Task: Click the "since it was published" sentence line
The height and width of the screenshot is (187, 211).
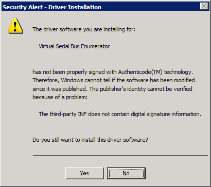Action: coord(112,89)
